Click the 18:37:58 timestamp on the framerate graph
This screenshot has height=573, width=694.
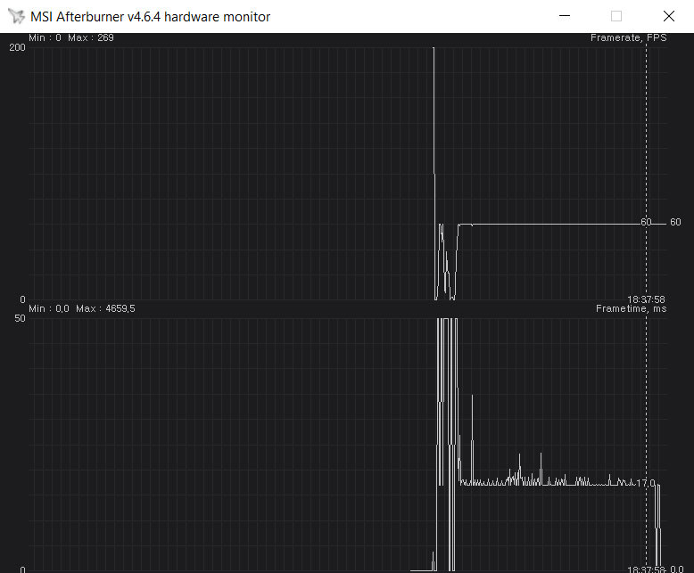[646, 299]
